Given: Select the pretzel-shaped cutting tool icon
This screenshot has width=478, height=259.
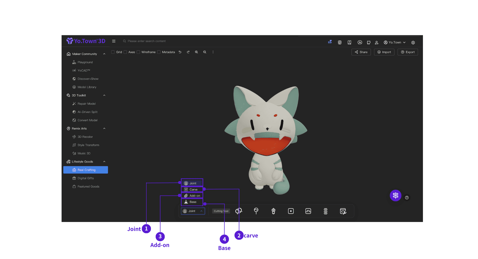Looking at the screenshot, I should (239, 211).
